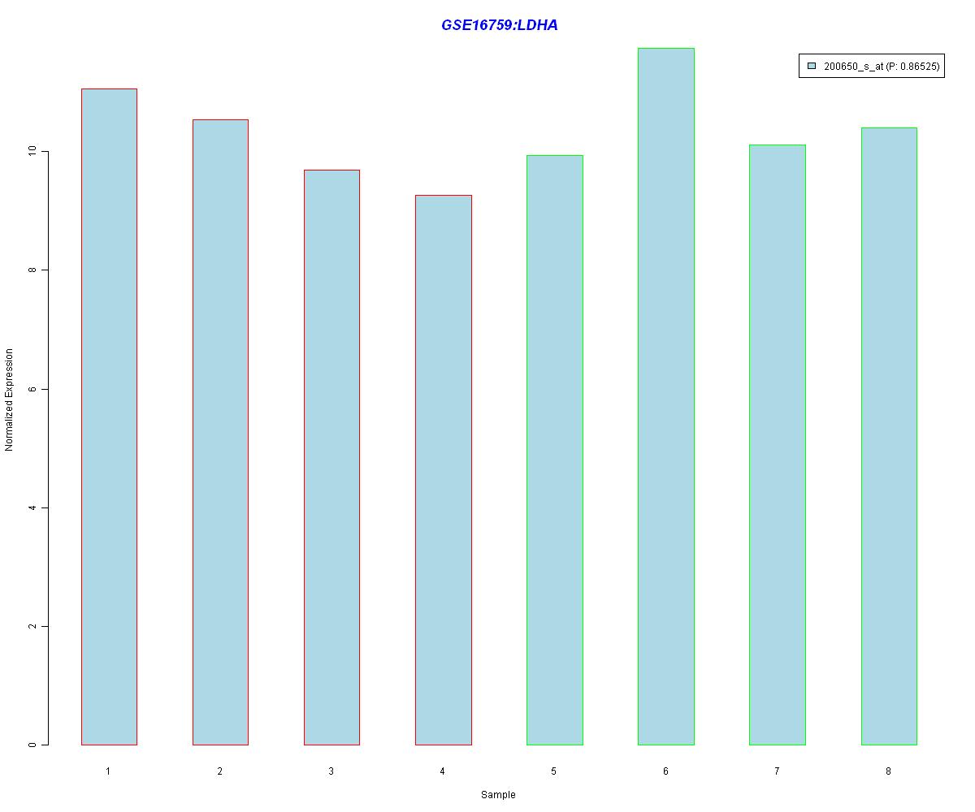Click the x-axis tick label 4

(442, 771)
